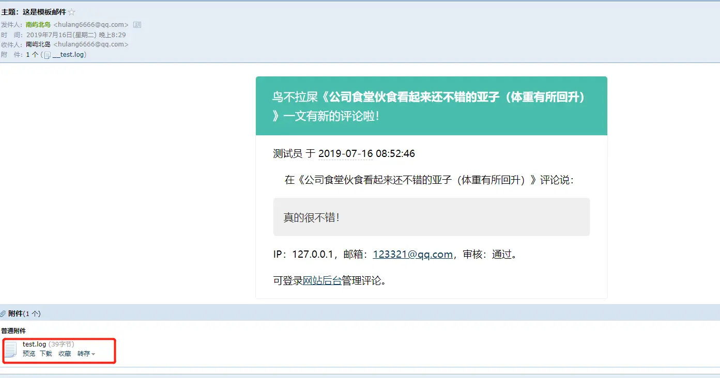Save the attachment to favorites via 收藏
720x378 pixels.
pos(65,354)
